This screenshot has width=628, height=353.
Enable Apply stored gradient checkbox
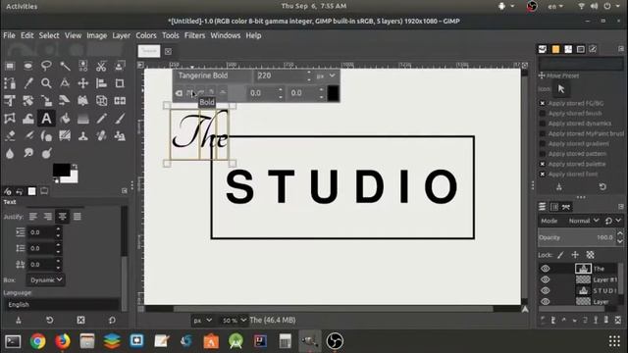click(543, 144)
